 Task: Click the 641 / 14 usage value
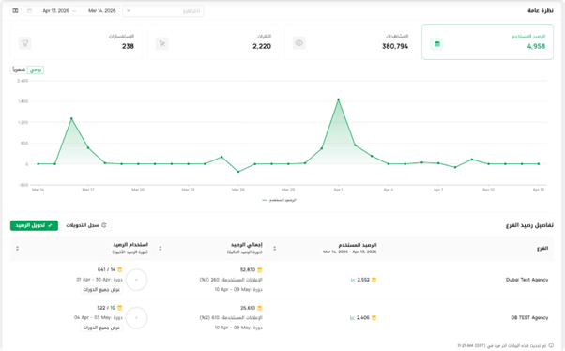[x=106, y=269]
